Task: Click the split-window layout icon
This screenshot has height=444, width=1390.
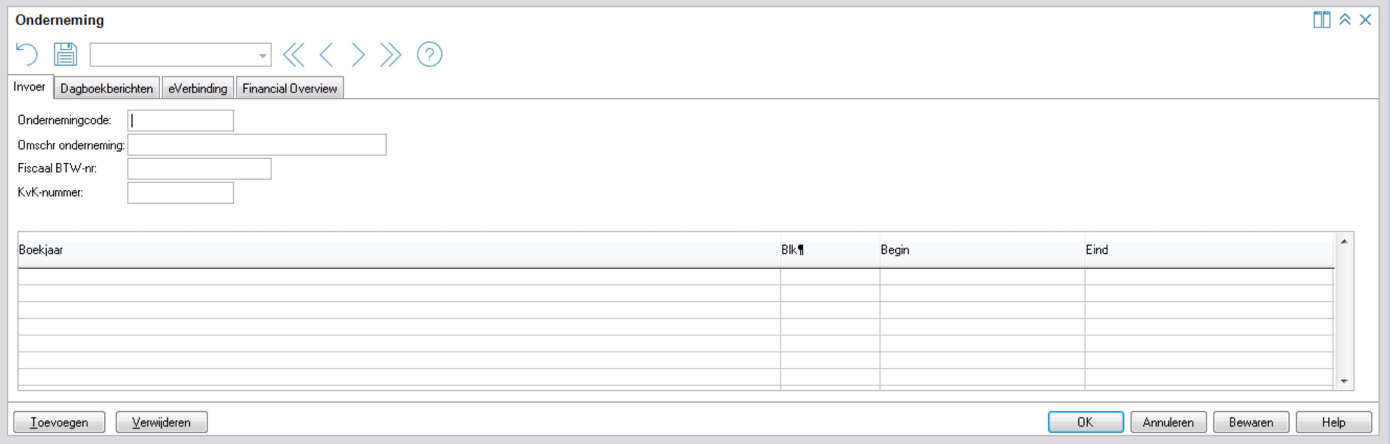Action: click(x=1321, y=20)
